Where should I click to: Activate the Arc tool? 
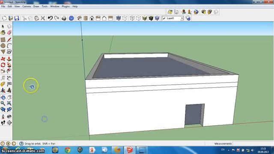pos(9,46)
